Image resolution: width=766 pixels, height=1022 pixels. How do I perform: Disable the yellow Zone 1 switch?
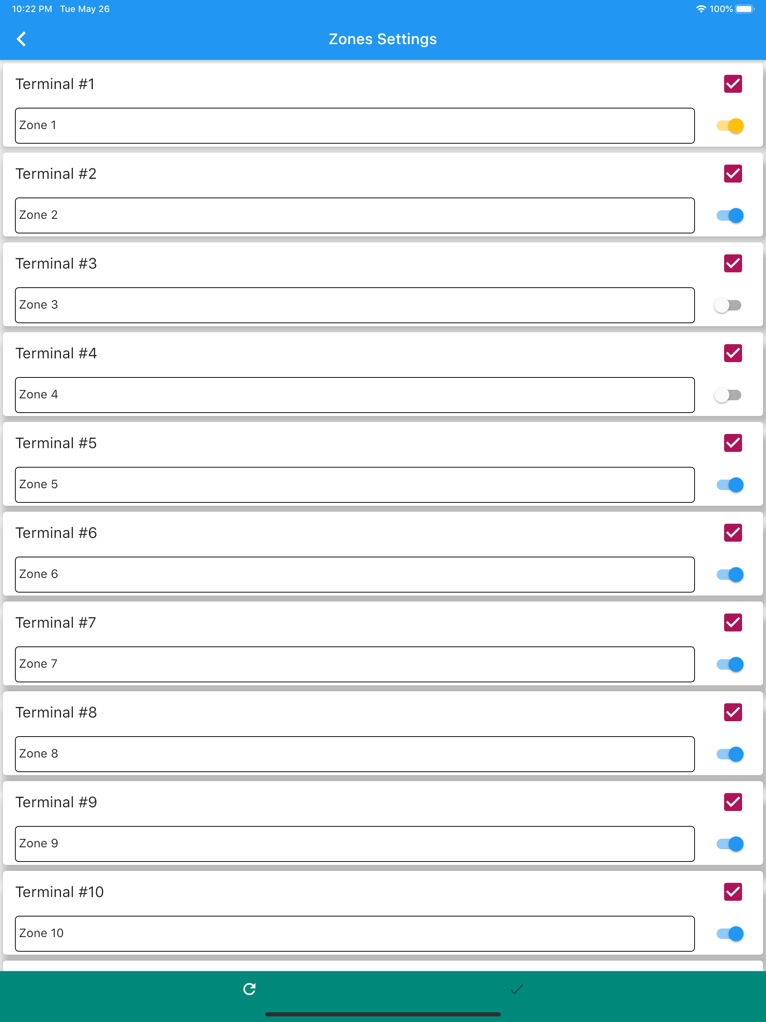coord(730,126)
